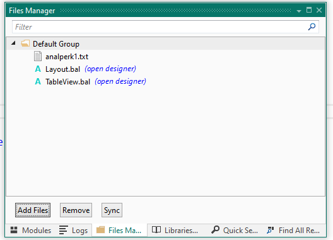Open the Find All Re... tab

[x=293, y=231]
